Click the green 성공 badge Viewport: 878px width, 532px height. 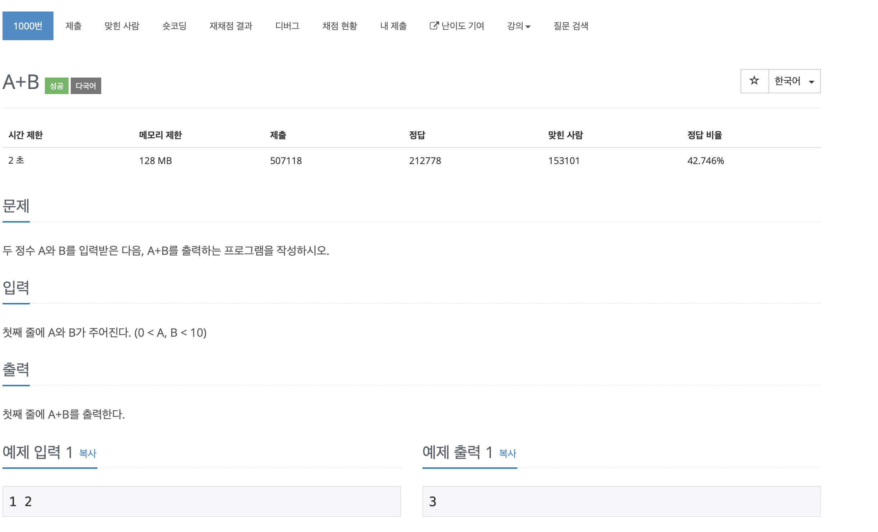pos(56,86)
